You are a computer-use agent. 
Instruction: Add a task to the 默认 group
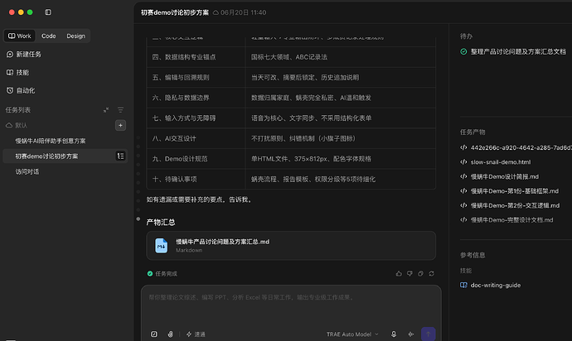[120, 125]
